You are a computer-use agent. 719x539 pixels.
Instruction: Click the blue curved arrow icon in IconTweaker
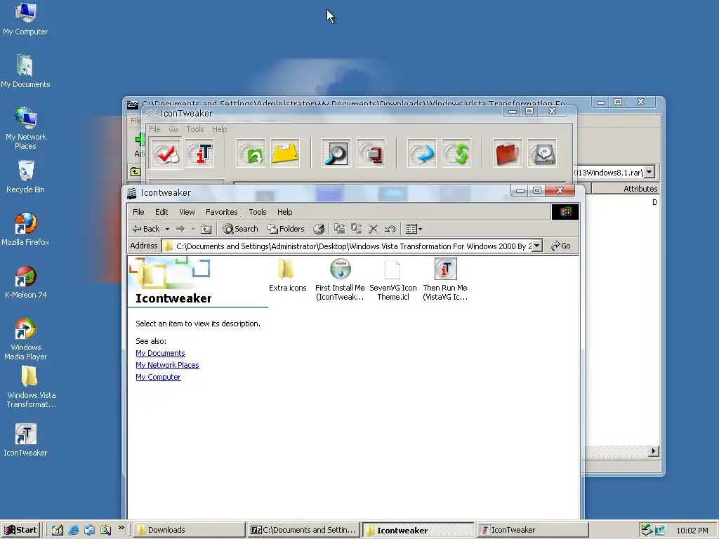[x=422, y=154]
